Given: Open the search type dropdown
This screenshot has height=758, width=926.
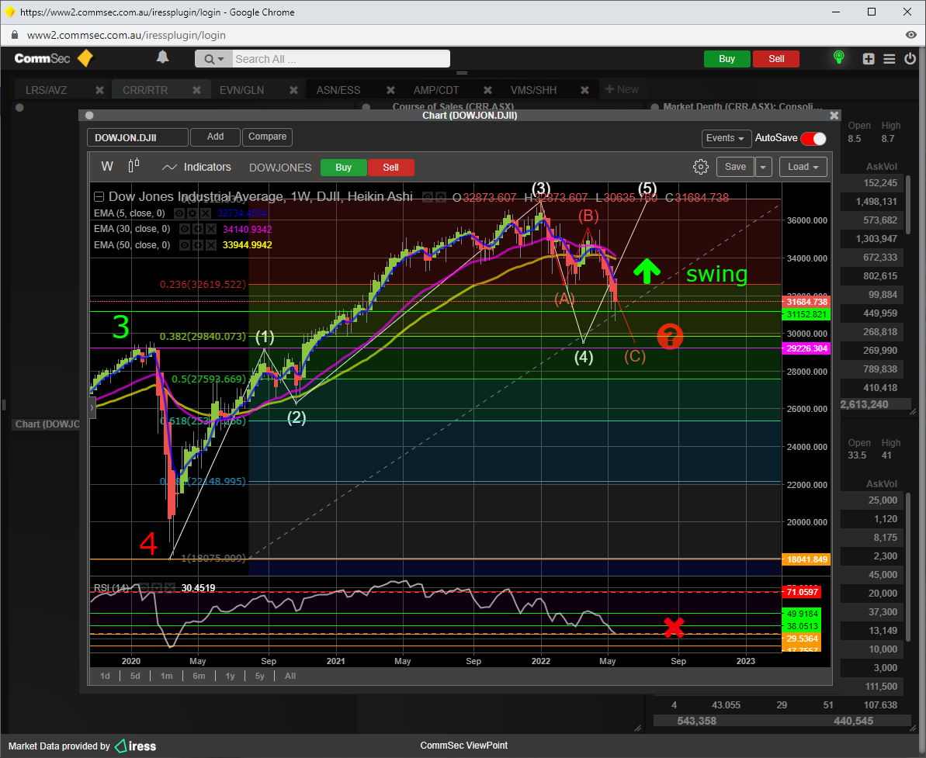Looking at the screenshot, I should tap(213, 59).
